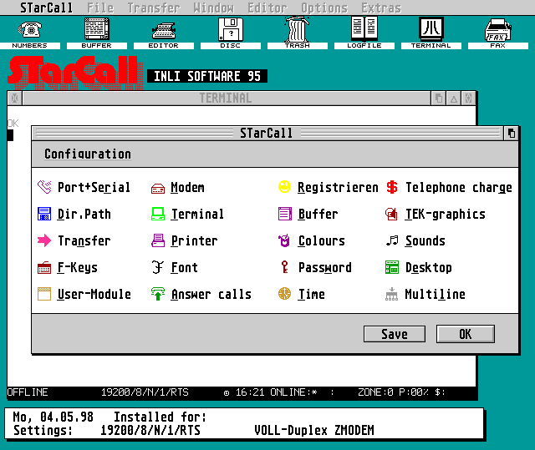Click the blue floppy Dir.Path icon

point(44,214)
